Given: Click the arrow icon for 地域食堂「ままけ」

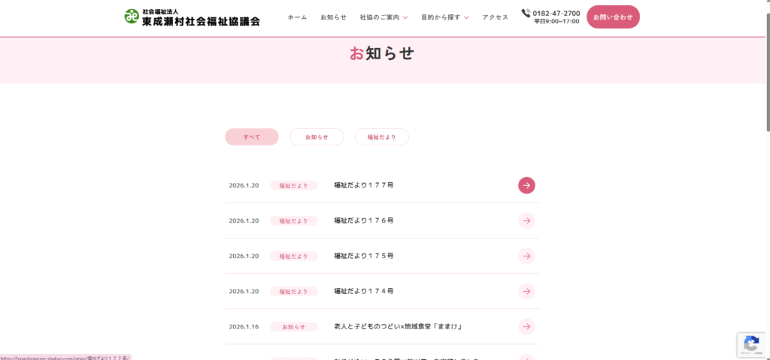Looking at the screenshot, I should (x=526, y=326).
